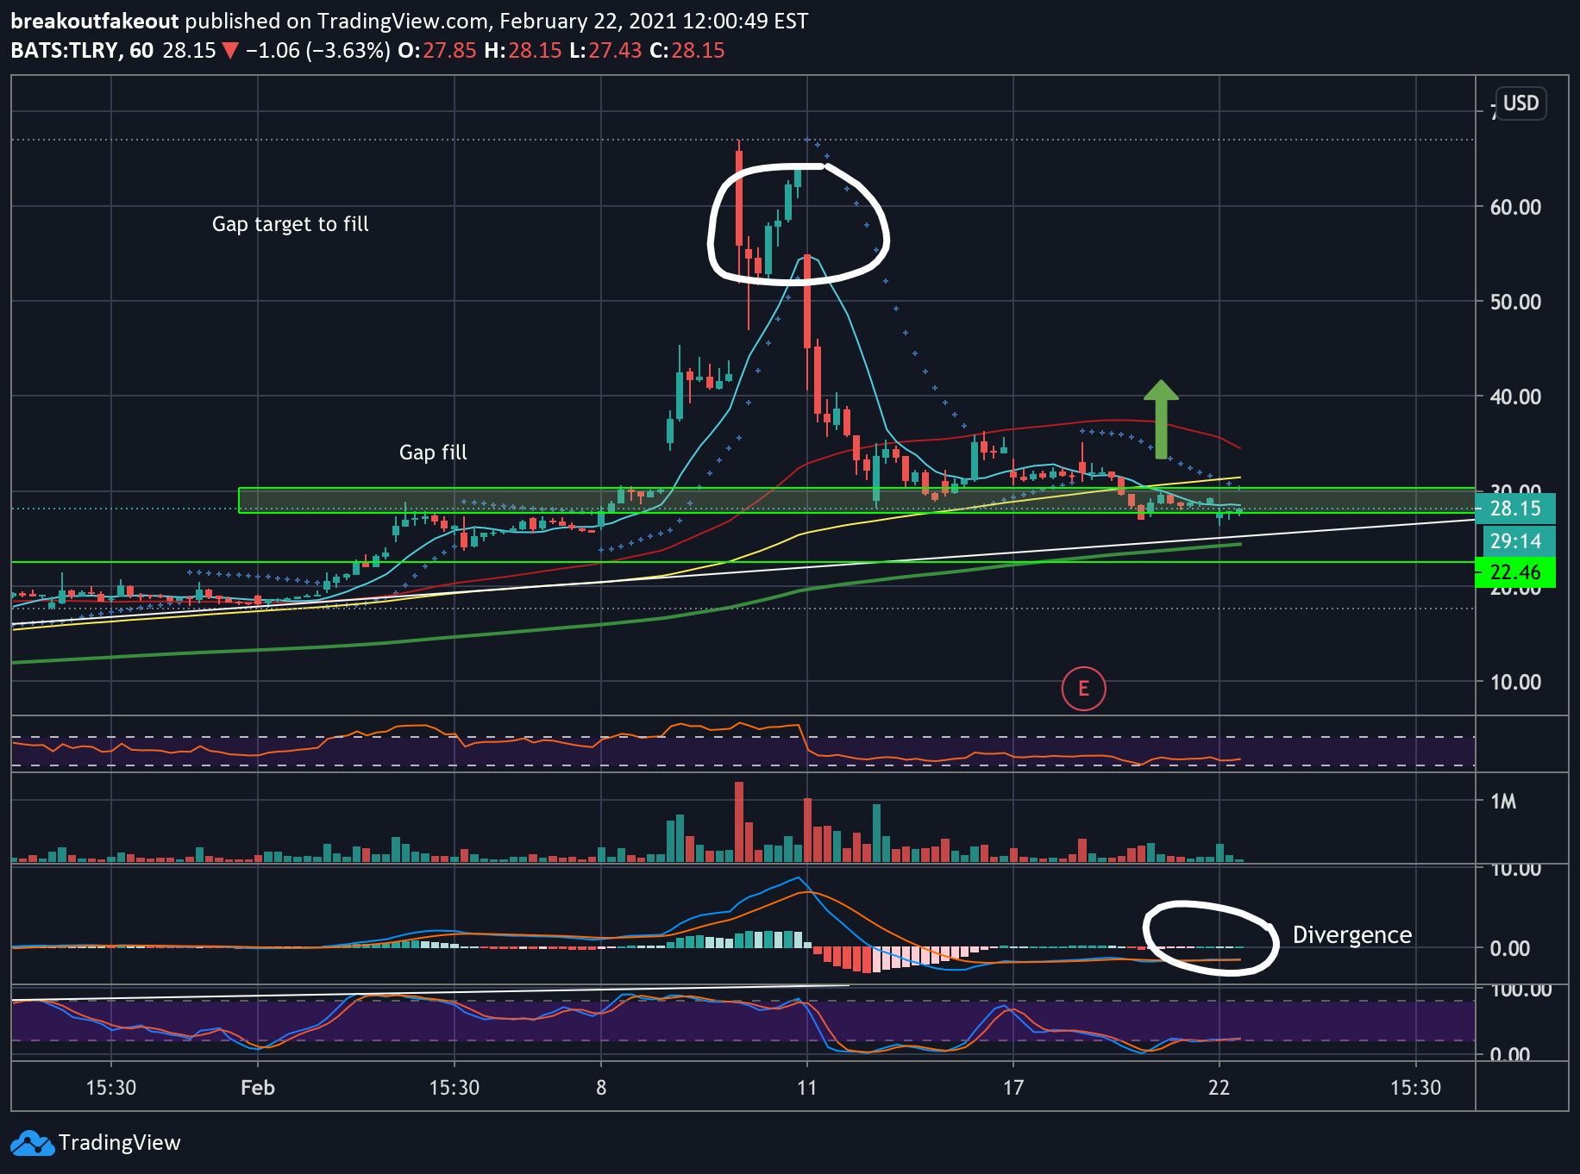Image resolution: width=1580 pixels, height=1174 pixels.
Task: Click the '11' date label on time axis
Action: tap(806, 1088)
